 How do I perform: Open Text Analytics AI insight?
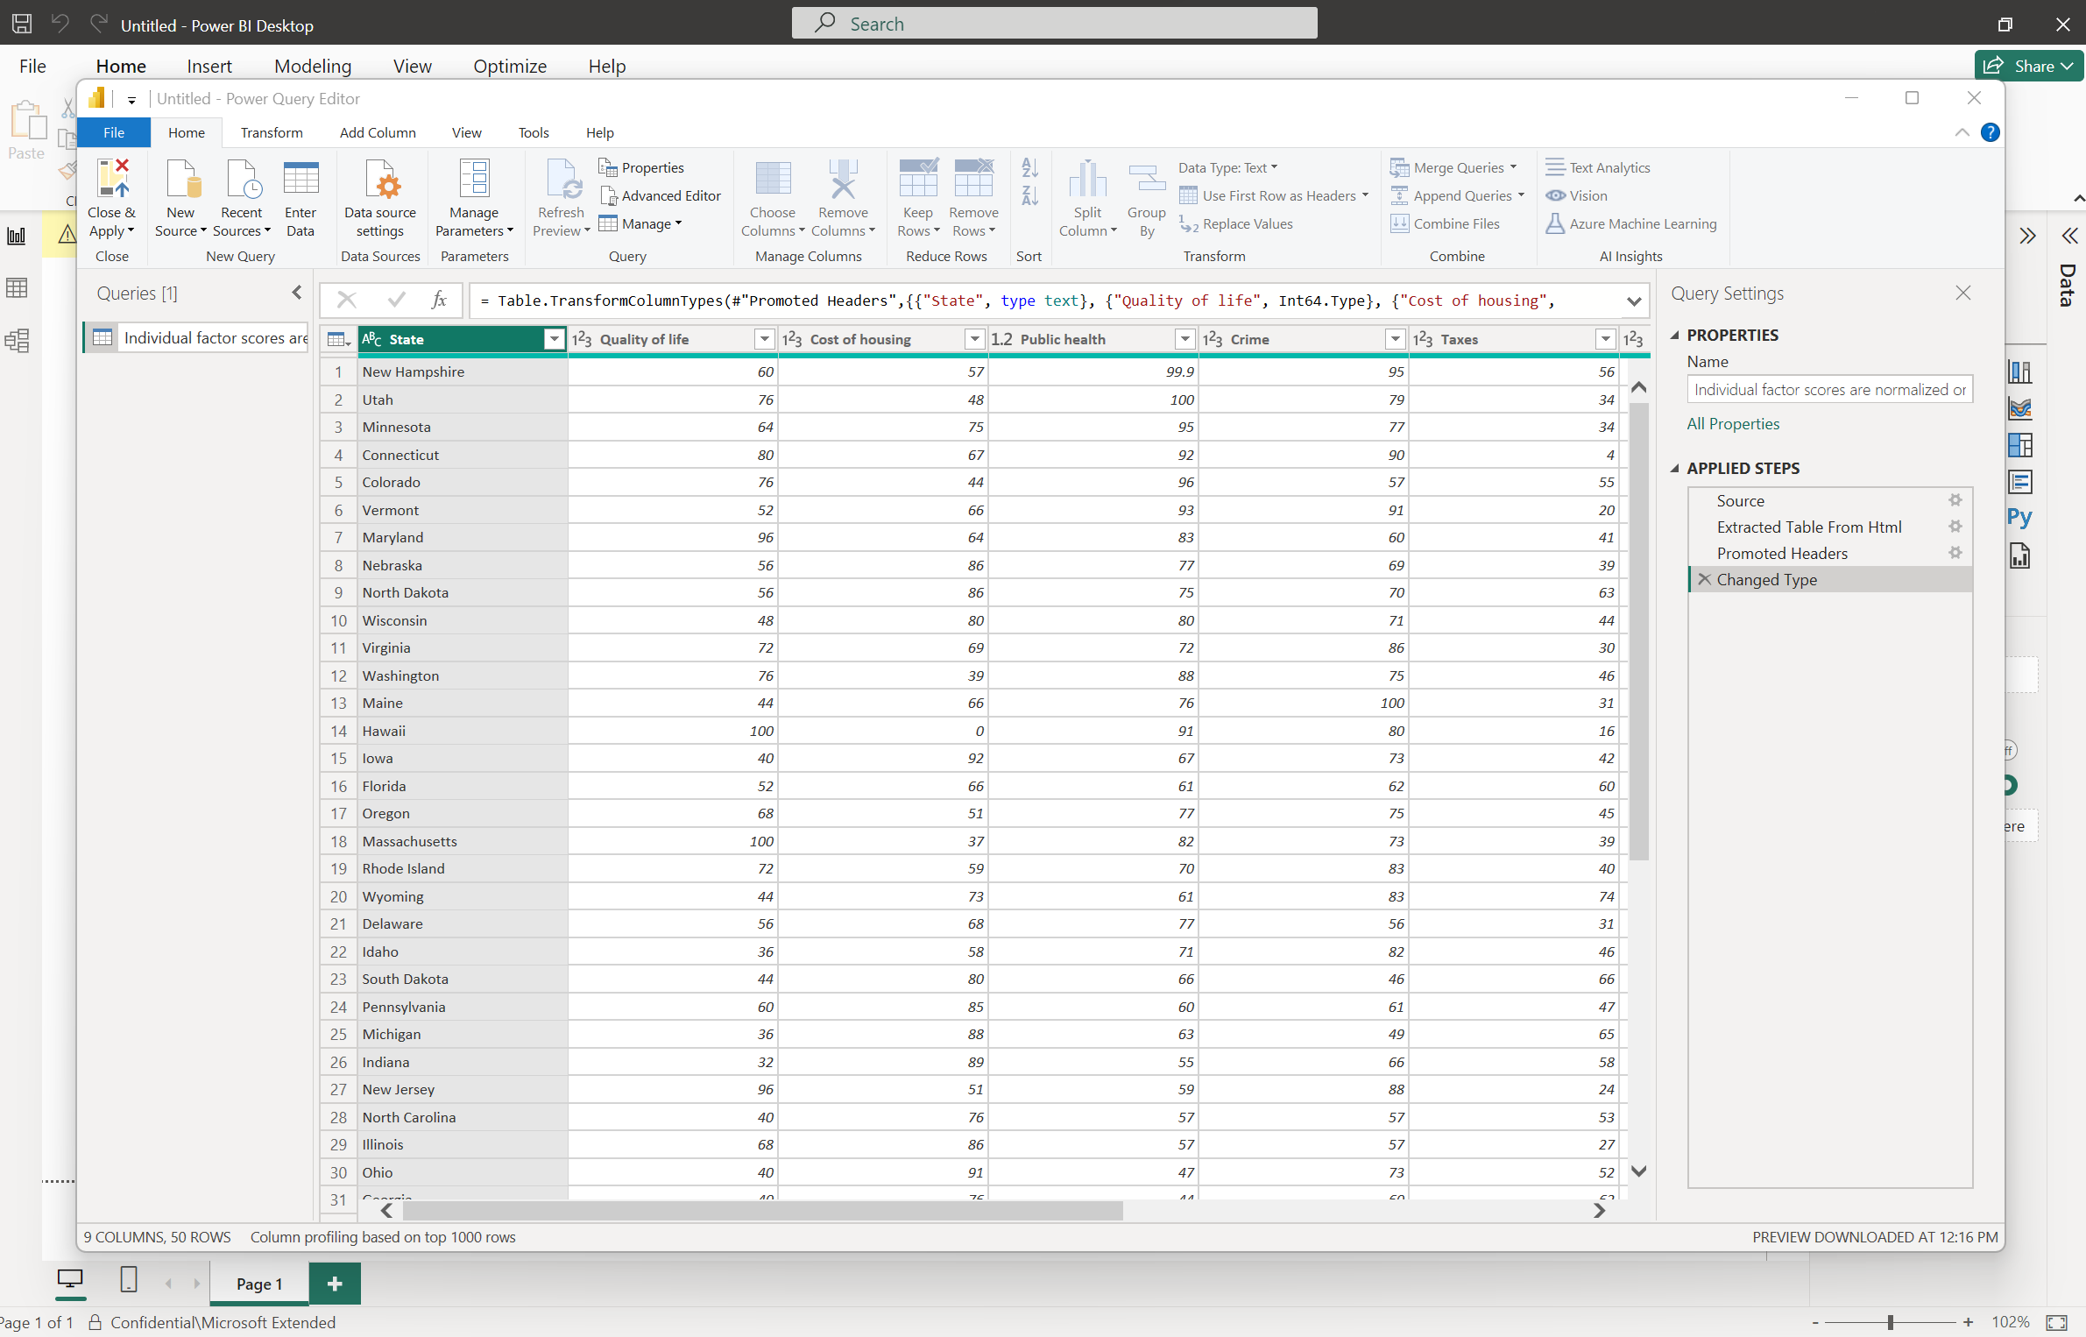[1599, 167]
